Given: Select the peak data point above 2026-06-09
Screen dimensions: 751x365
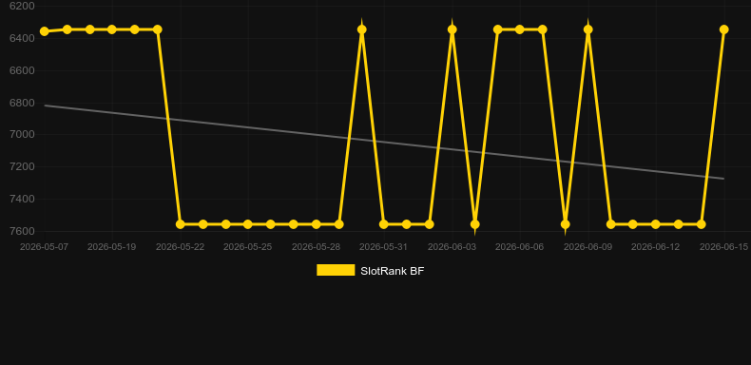Looking at the screenshot, I should click(588, 29).
